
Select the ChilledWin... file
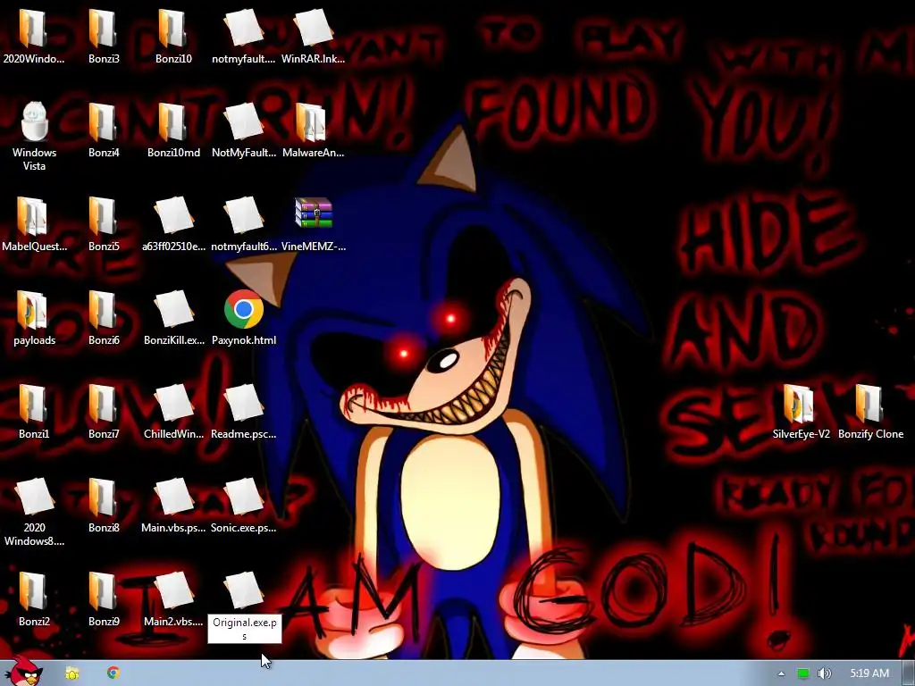173,403
